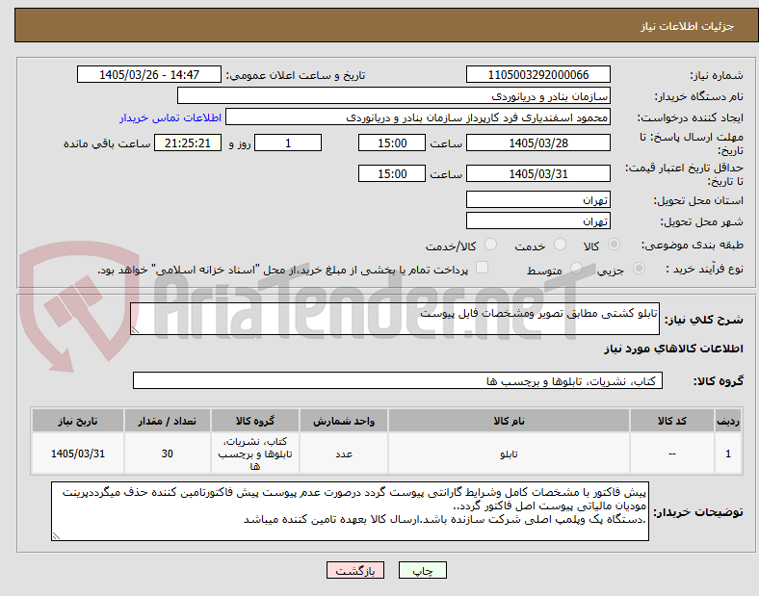
Task: Click the buyer notes textarea resize grip
Action: pos(56,536)
